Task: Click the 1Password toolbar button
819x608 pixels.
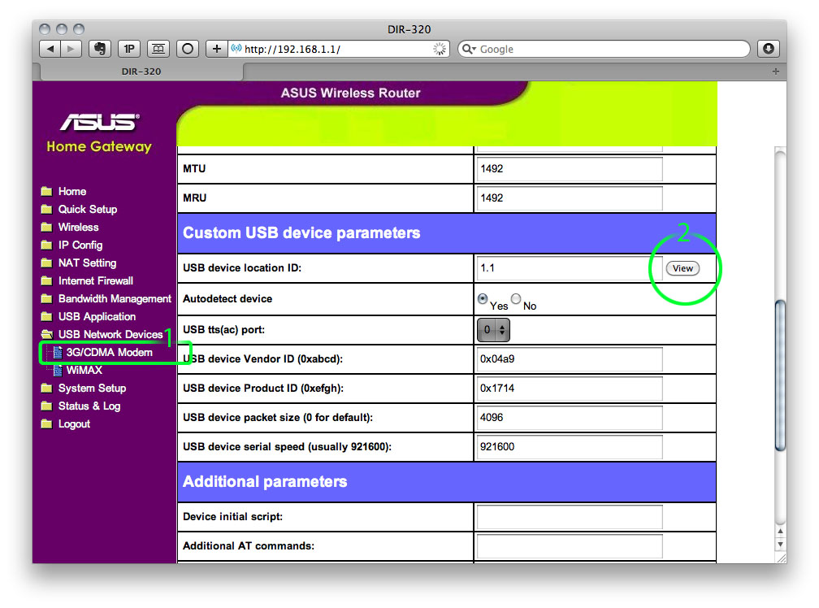Action: [128, 49]
